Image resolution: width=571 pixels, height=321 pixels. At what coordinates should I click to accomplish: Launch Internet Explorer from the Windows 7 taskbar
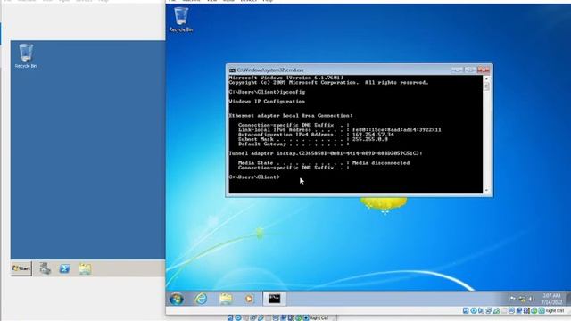point(201,299)
